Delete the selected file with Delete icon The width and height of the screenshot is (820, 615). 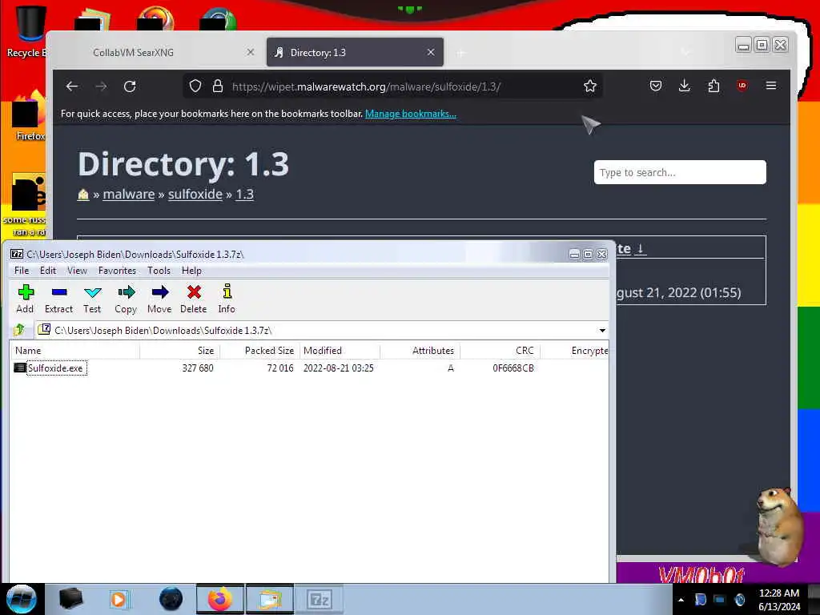194,299
